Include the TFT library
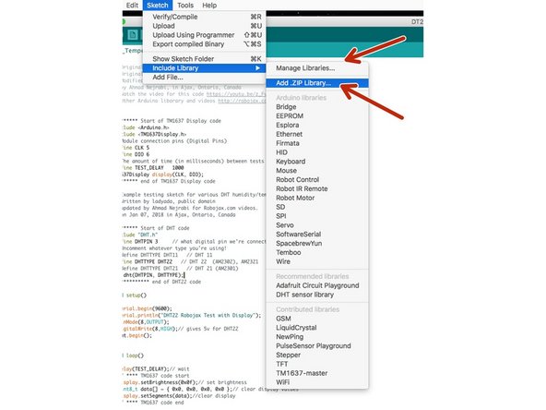This screenshot has width=546, height=410. point(317,364)
